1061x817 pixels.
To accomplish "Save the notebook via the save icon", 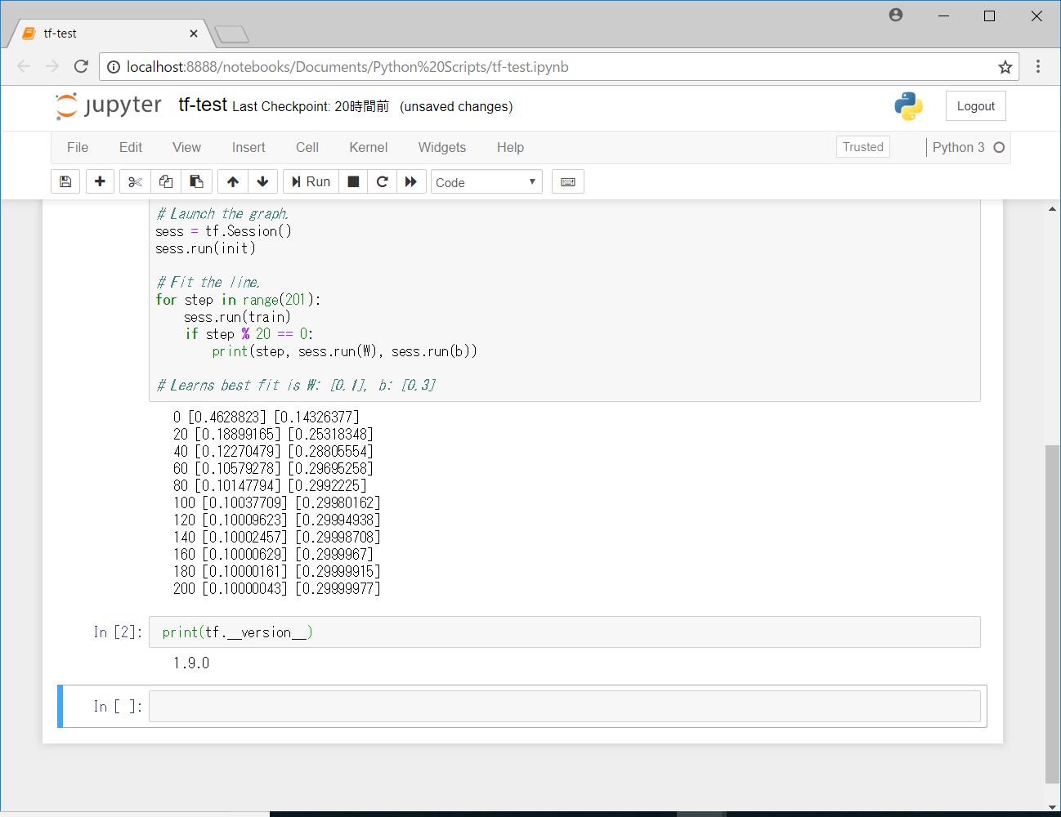I will (65, 181).
